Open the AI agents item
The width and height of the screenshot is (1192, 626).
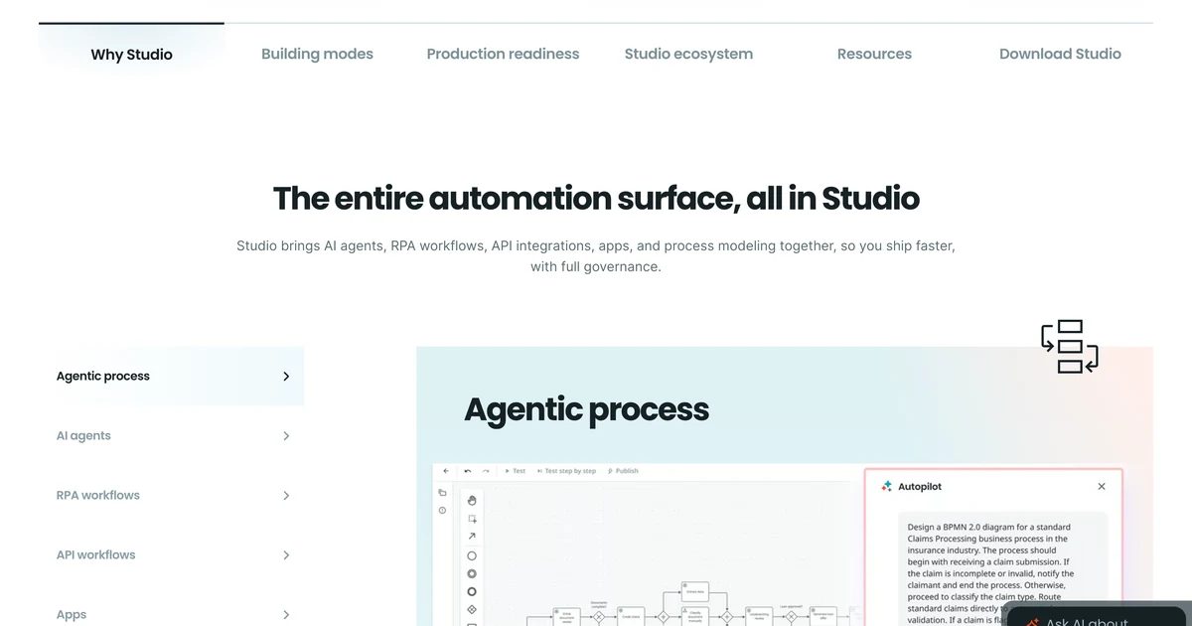pos(171,436)
